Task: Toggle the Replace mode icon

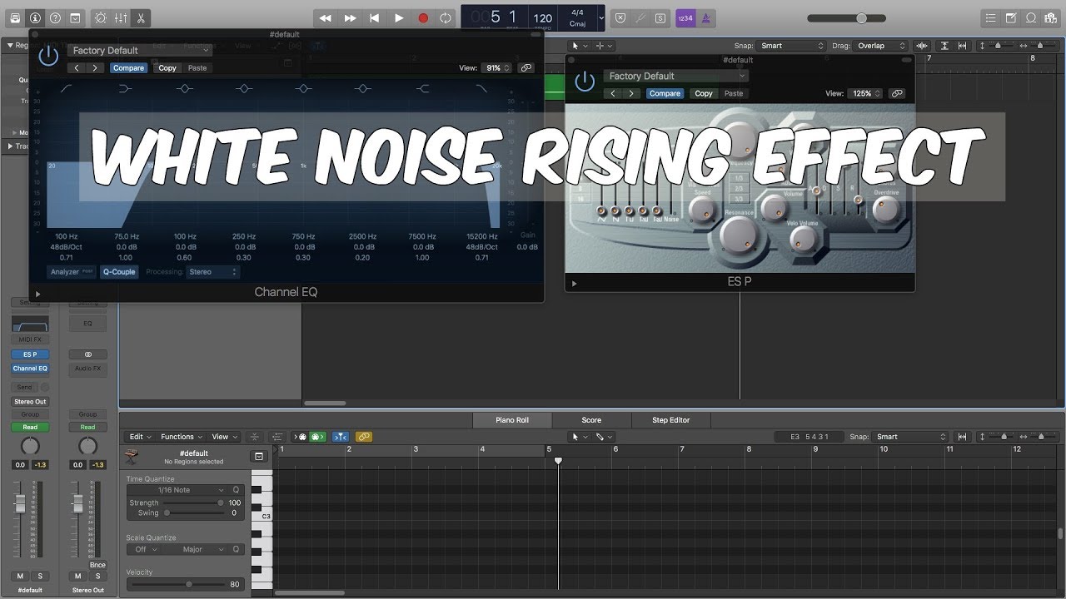Action: pos(620,17)
